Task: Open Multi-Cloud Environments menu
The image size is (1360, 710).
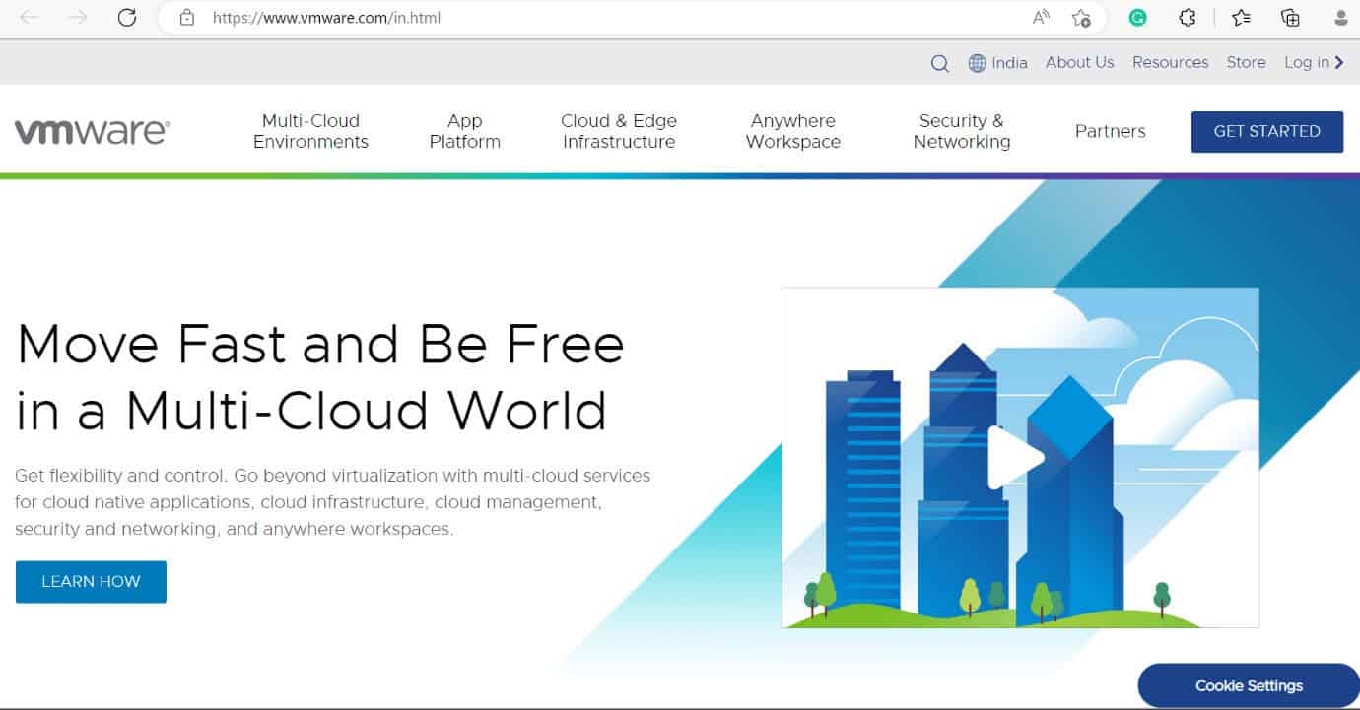Action: pyautogui.click(x=310, y=131)
